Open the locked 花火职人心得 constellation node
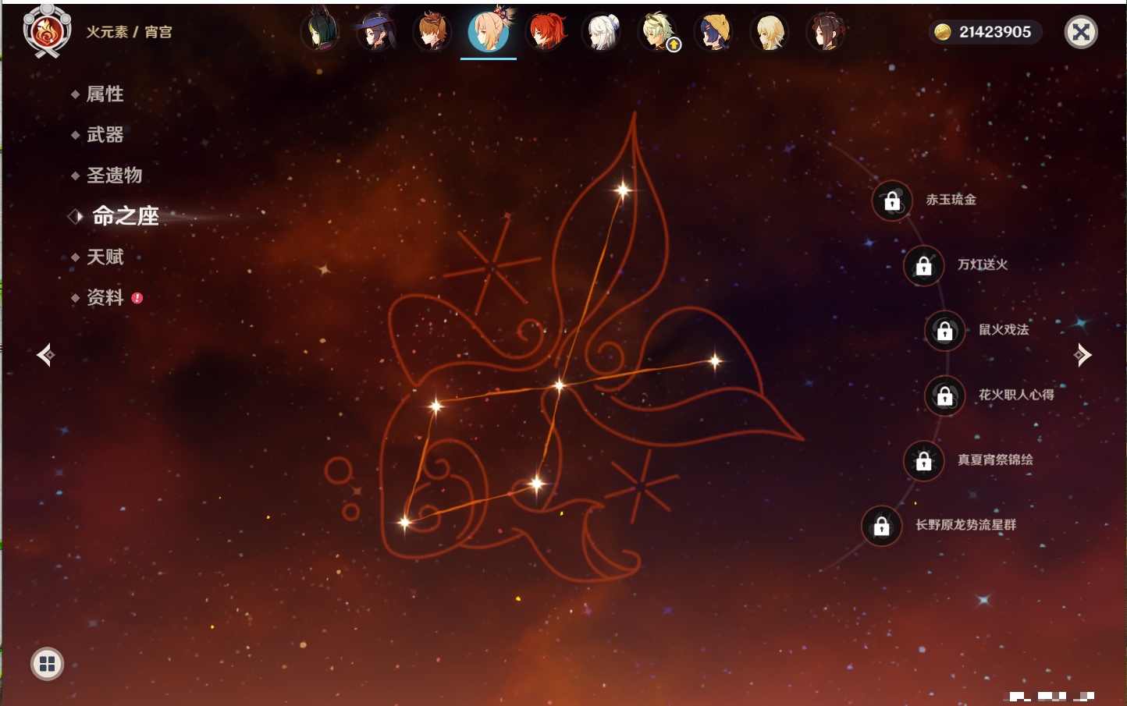The width and height of the screenshot is (1127, 706). [x=945, y=396]
